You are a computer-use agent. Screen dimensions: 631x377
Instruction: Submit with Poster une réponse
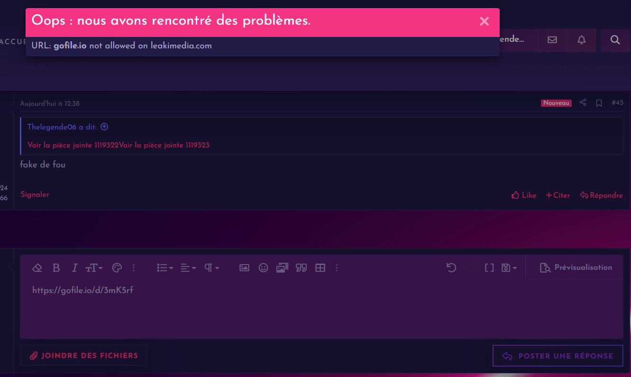[558, 356]
